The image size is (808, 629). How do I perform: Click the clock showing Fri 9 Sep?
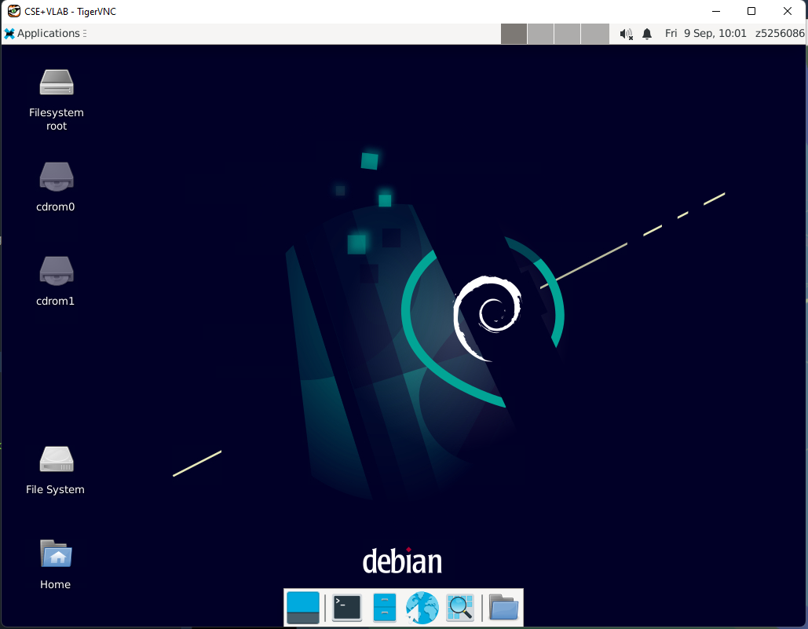click(705, 34)
